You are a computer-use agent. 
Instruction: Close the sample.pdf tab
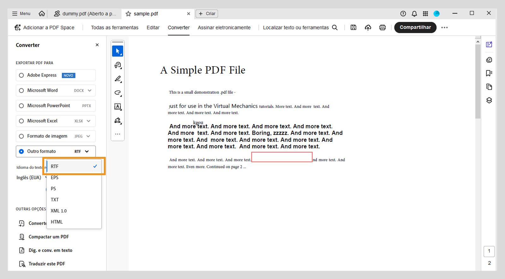pos(188,14)
